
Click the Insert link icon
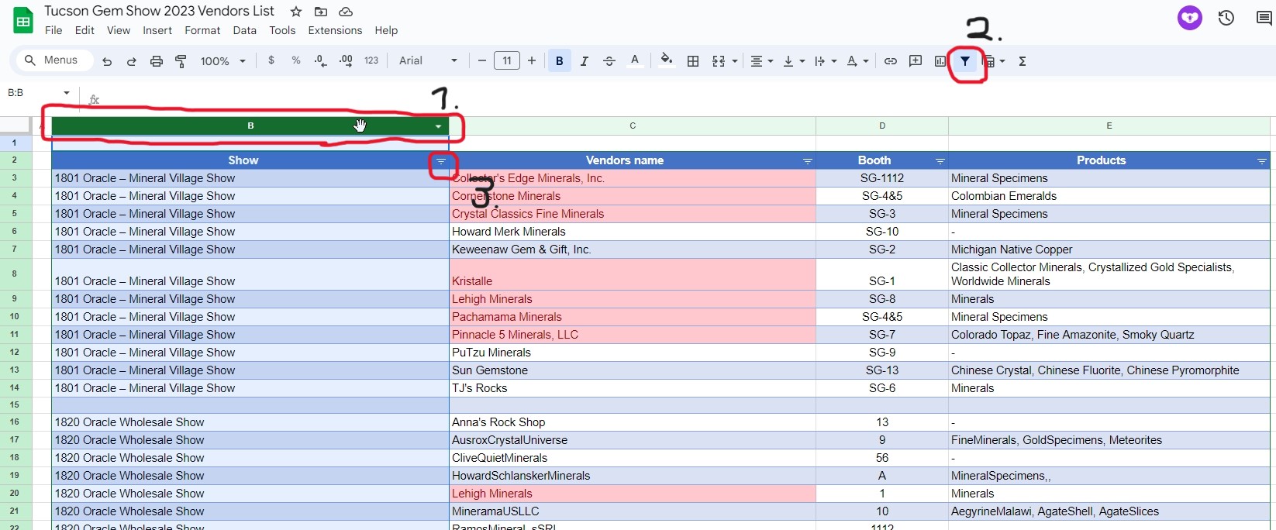click(891, 61)
